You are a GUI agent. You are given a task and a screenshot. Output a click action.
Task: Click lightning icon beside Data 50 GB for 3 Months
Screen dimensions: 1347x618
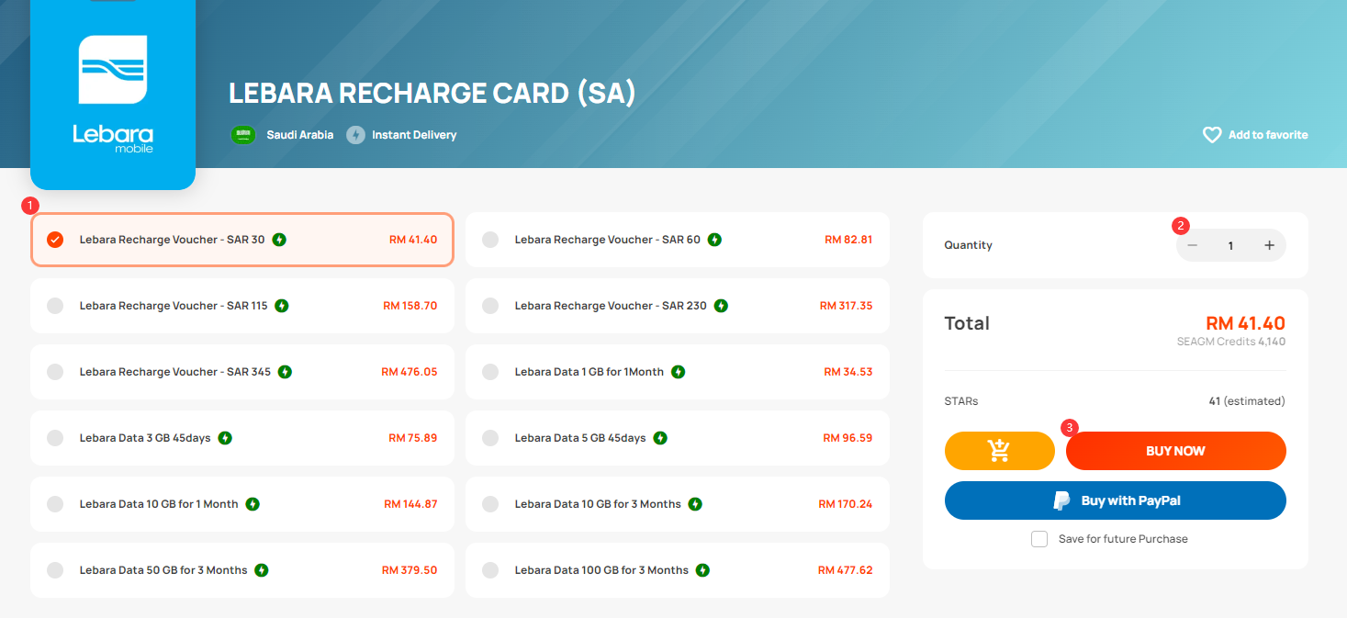click(x=262, y=570)
